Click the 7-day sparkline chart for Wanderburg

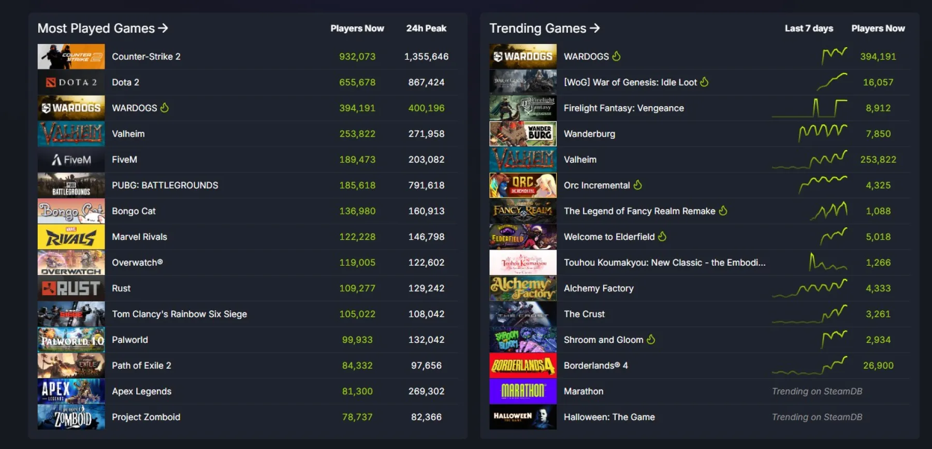point(823,133)
